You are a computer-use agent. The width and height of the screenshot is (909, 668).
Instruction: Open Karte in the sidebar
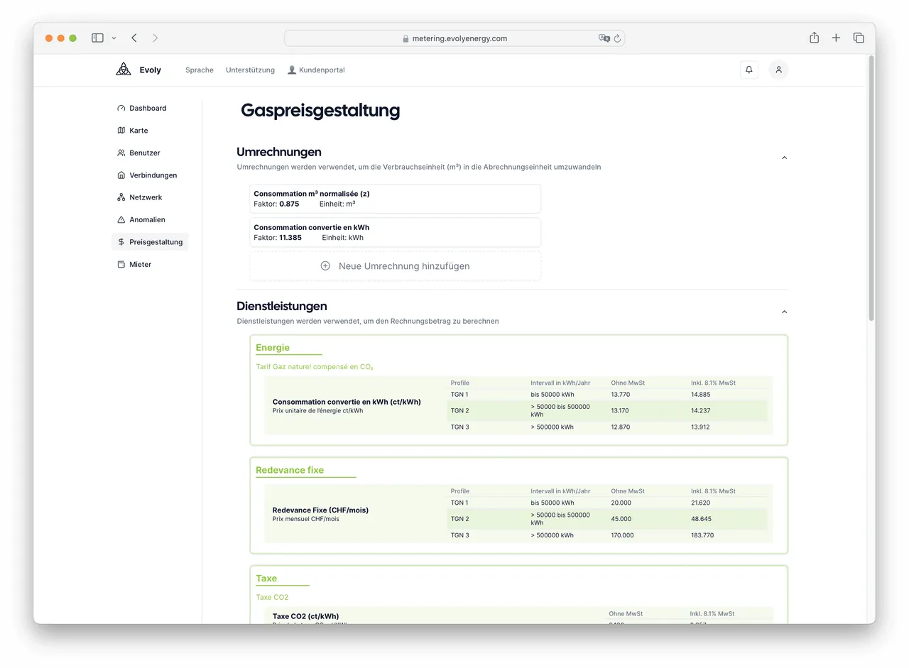[149, 131]
